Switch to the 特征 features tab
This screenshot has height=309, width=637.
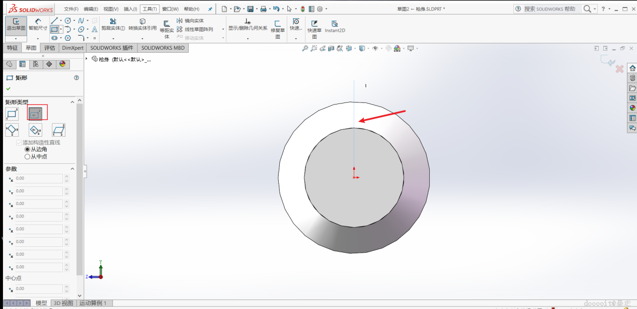[13, 48]
